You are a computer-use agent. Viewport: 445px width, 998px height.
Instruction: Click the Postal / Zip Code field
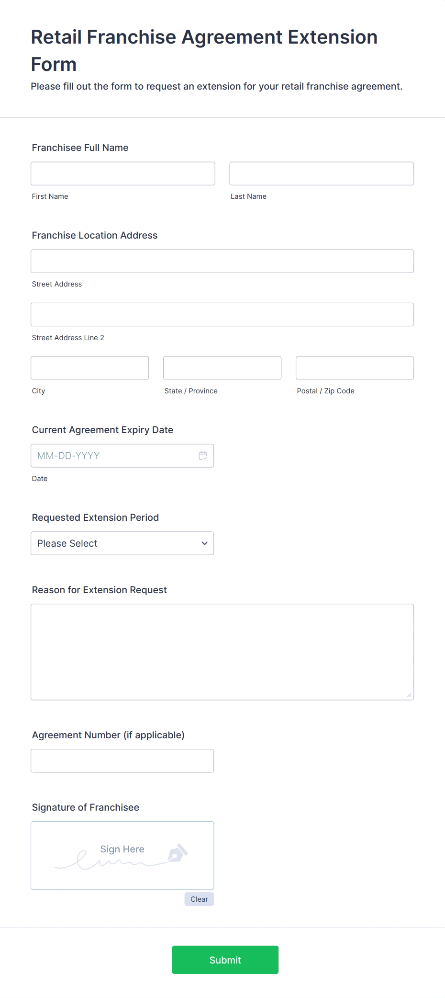point(355,368)
